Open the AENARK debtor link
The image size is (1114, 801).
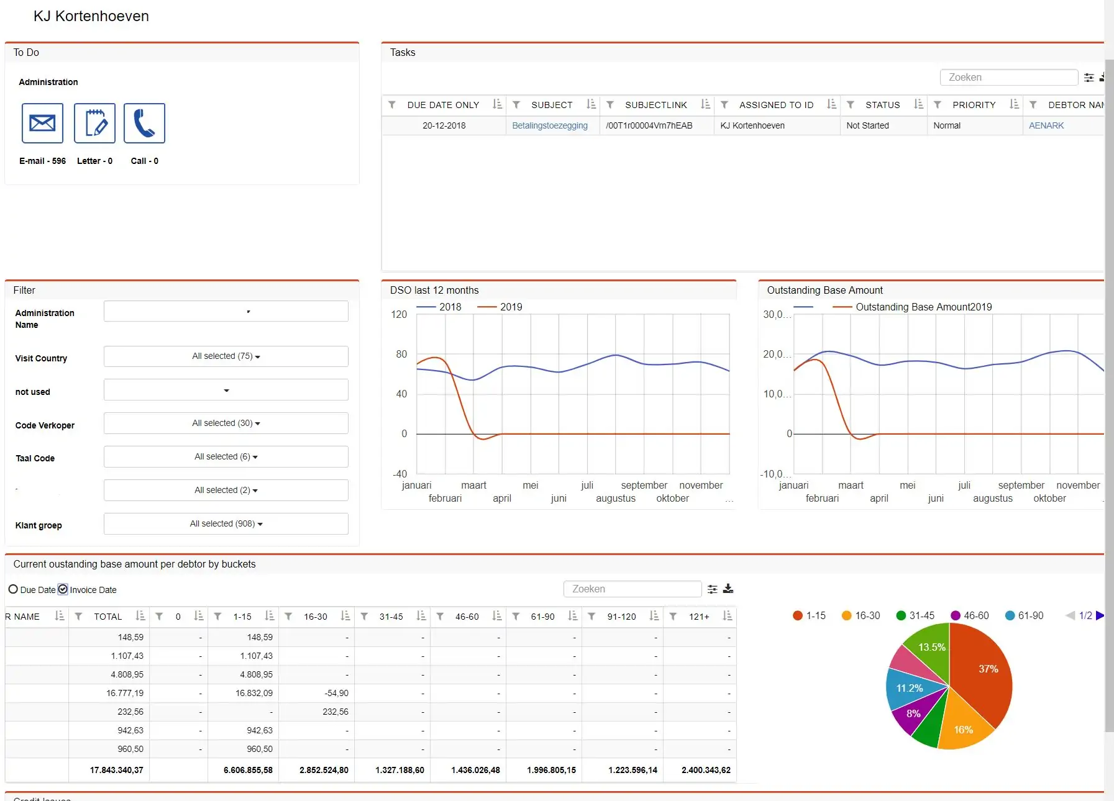1046,125
